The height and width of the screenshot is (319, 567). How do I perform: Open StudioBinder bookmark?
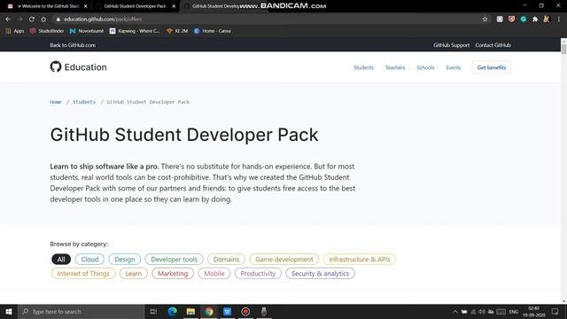(47, 31)
